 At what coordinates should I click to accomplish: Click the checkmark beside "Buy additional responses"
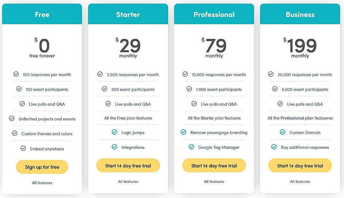pyautogui.click(x=274, y=147)
